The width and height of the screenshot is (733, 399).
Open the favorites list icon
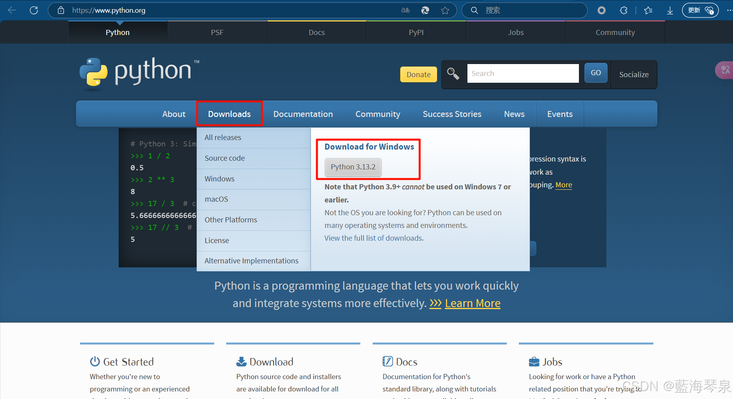click(648, 10)
